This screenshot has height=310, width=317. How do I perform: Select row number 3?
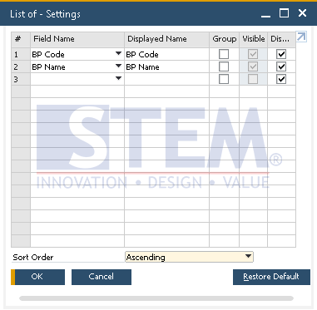tap(21, 79)
